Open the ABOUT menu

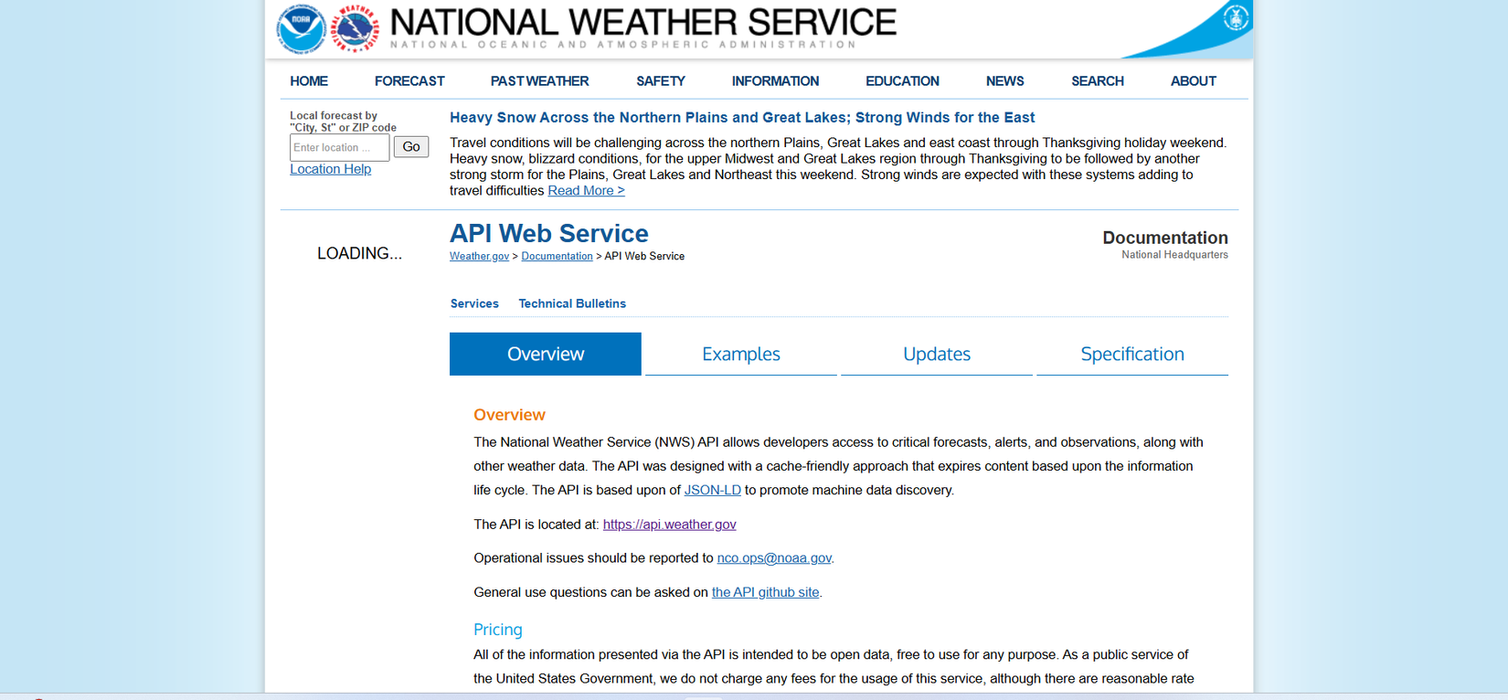[x=1193, y=81]
